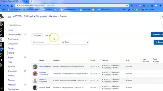163x91 pixels.
Task: Expand the global navigation with the bottom arrow
Action: pyautogui.click(x=1, y=88)
